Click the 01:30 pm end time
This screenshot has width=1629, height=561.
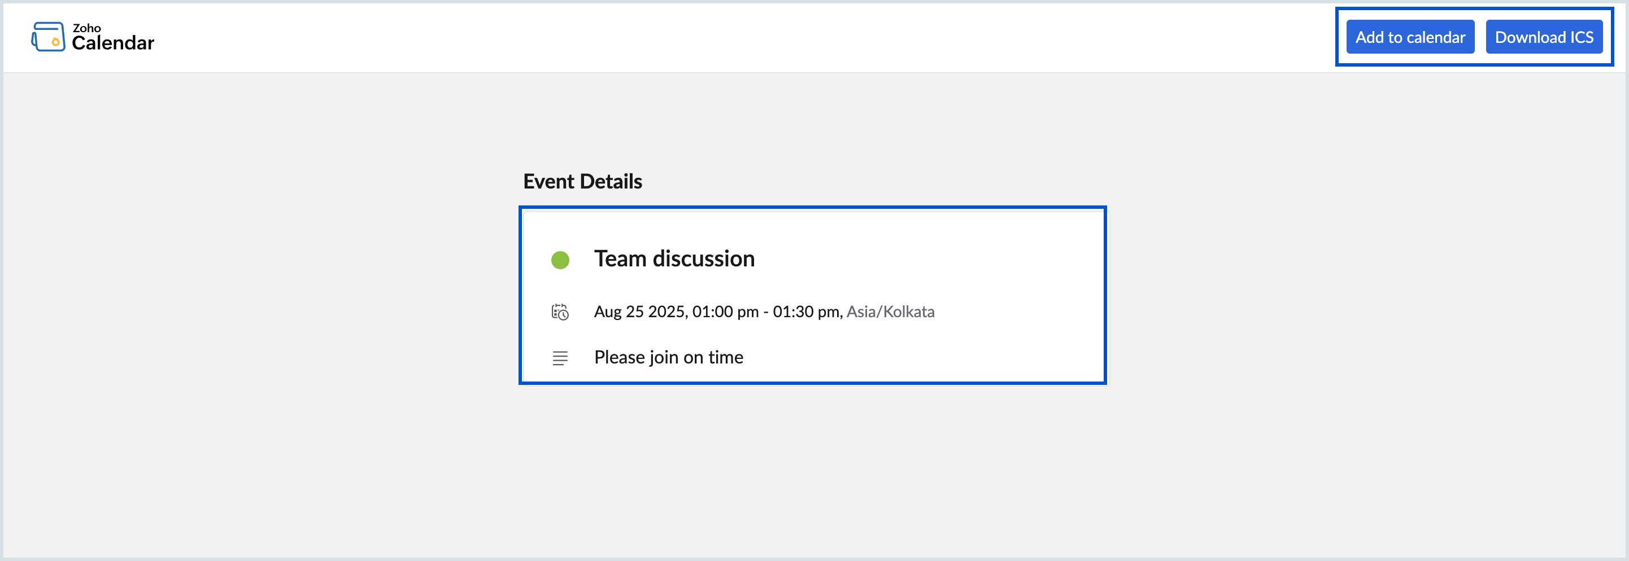[806, 312]
